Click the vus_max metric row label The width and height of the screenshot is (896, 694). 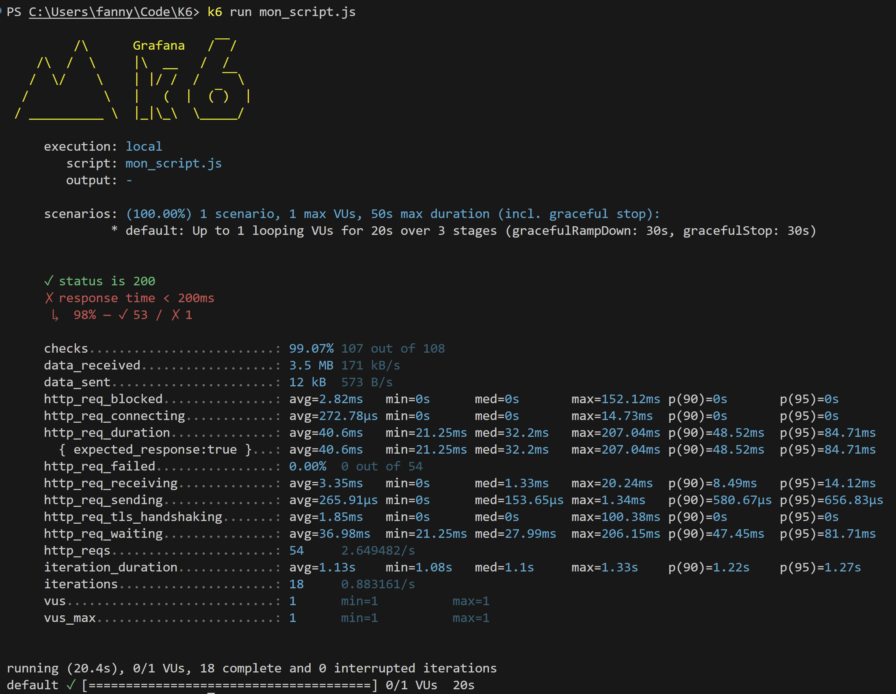click(x=70, y=618)
